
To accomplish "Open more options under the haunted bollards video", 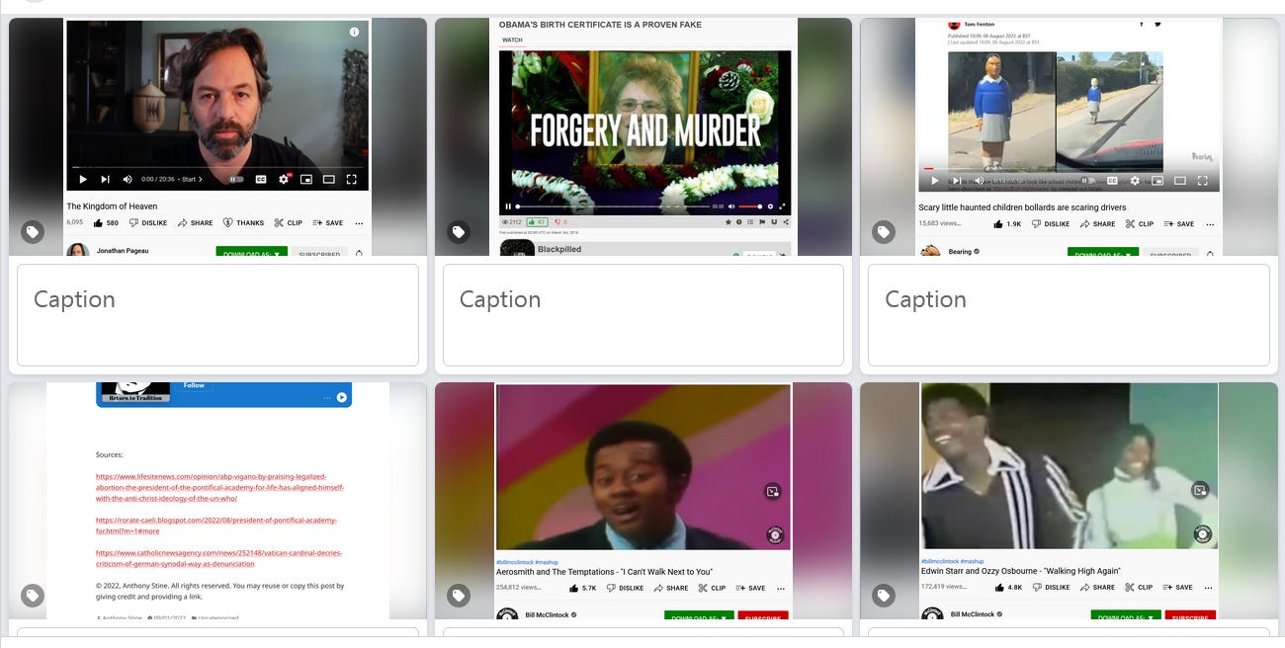I will coord(1210,224).
